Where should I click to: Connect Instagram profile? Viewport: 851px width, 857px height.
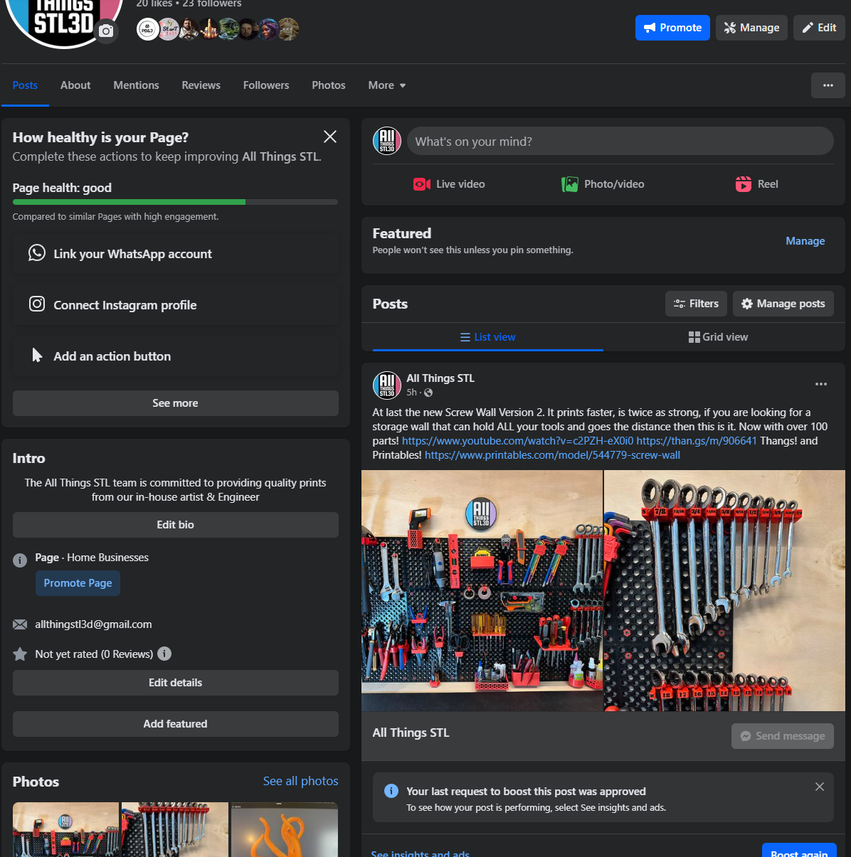175,304
